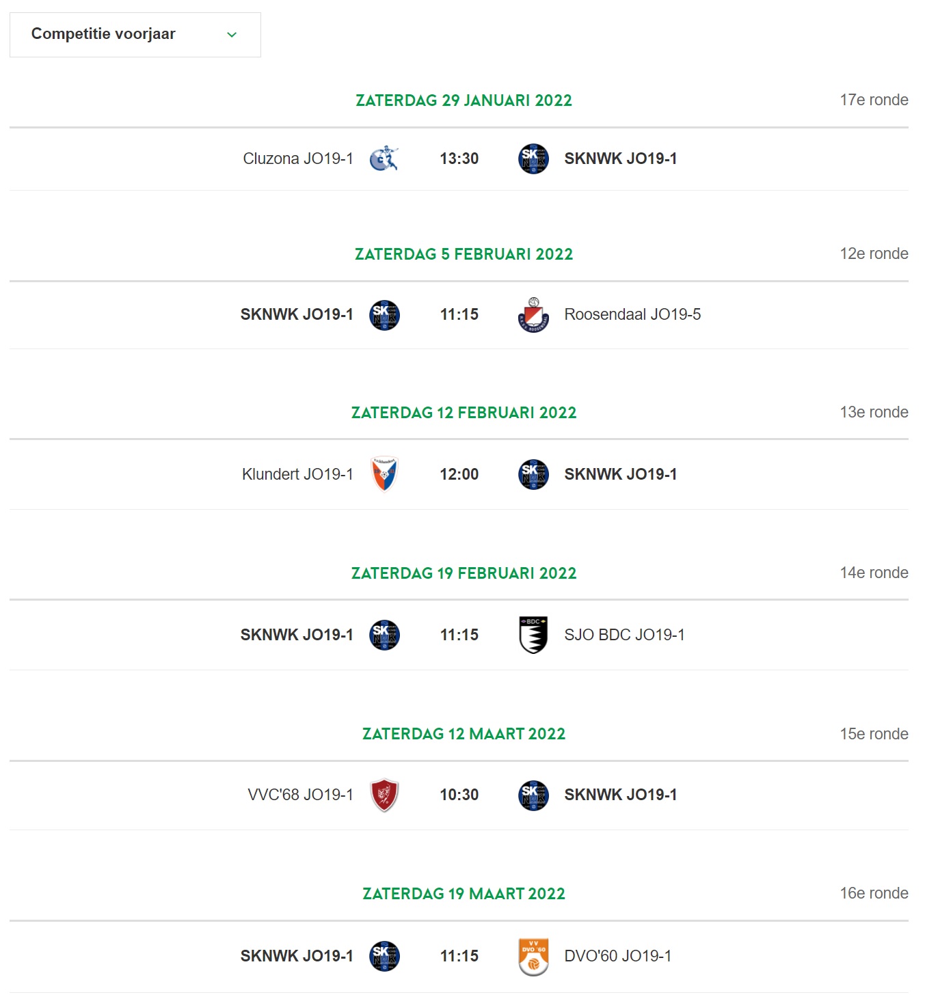Click SKNWK logo in the 19 maart match
Screen dimensions: 925x999
384,956
